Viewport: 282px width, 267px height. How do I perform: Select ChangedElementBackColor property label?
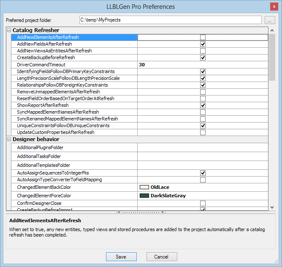[x=44, y=187]
